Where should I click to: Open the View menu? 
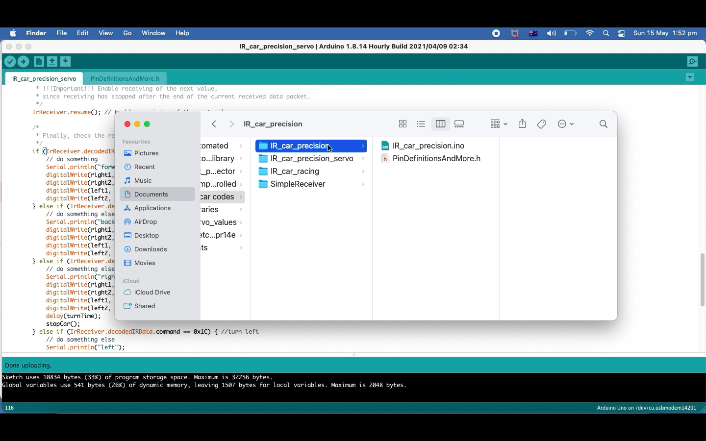106,33
